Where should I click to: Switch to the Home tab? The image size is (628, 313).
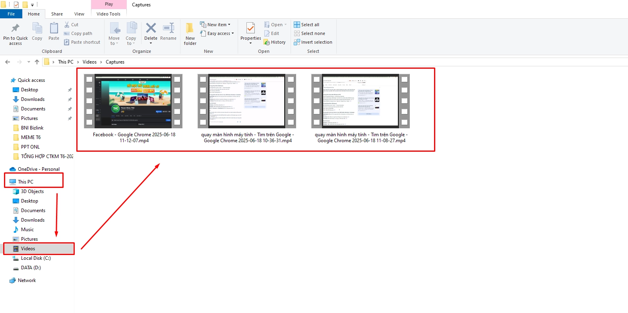34,14
